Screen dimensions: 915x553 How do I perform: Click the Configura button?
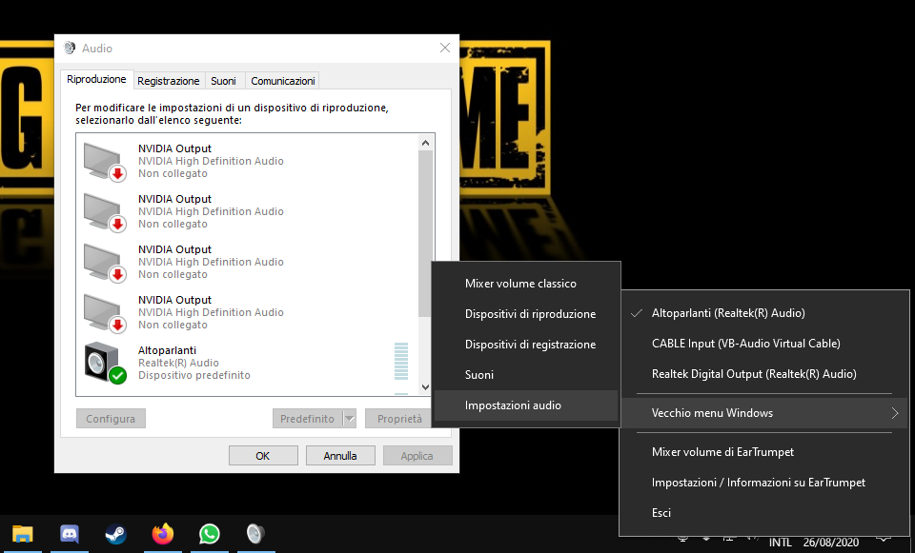click(x=111, y=419)
